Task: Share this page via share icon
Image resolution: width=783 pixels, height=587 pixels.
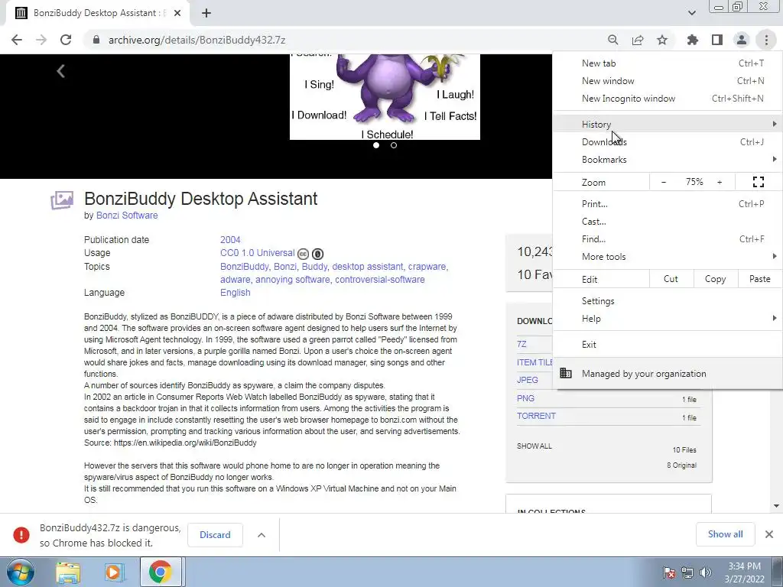Action: (638, 40)
